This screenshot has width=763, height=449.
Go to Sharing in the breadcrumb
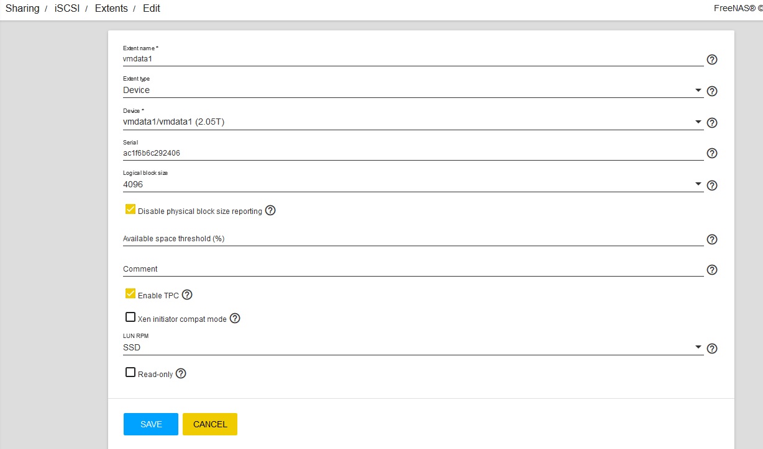pos(22,8)
